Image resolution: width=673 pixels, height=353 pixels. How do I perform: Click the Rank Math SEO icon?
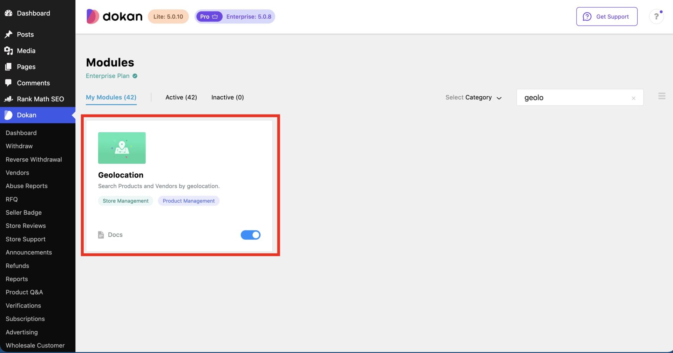point(8,99)
